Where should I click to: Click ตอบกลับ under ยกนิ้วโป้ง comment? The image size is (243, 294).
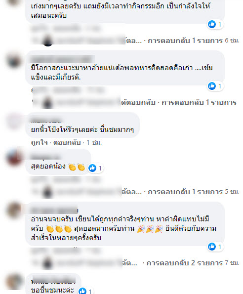(67, 142)
